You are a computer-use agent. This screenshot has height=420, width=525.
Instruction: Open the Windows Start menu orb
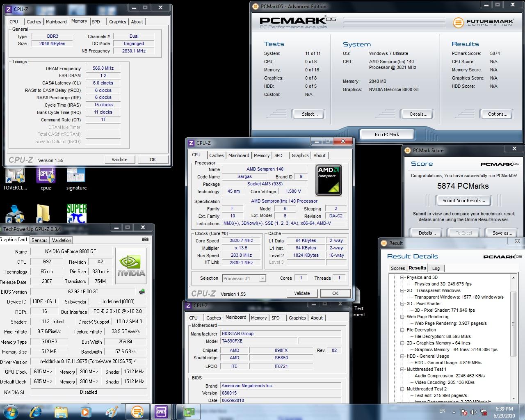(x=11, y=411)
